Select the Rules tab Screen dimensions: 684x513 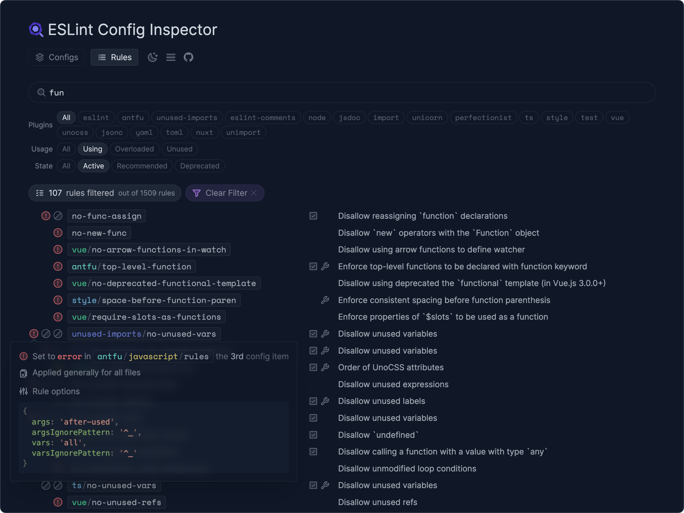114,57
